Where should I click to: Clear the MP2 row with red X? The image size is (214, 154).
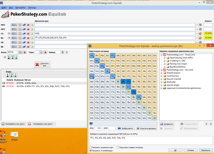28,25
